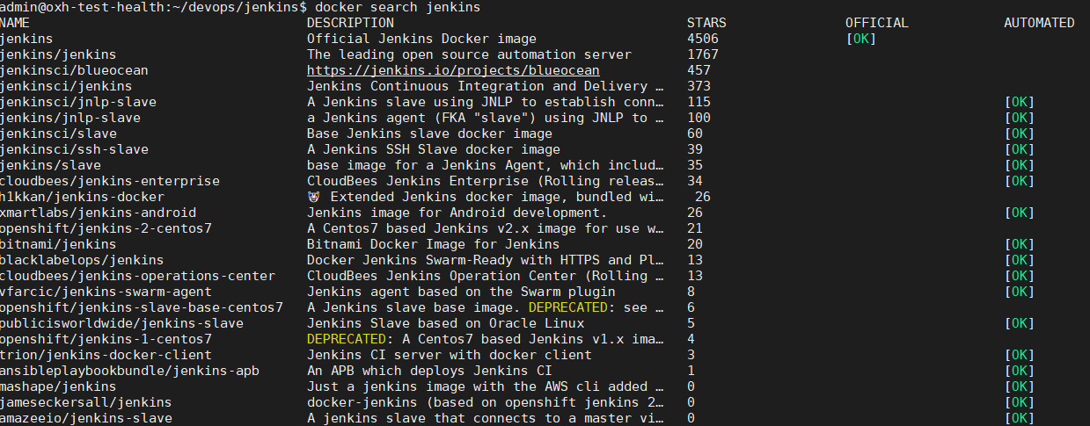Click the image name 'jenkinsci/blueocean'
This screenshot has height=426, width=1090.
[73, 70]
